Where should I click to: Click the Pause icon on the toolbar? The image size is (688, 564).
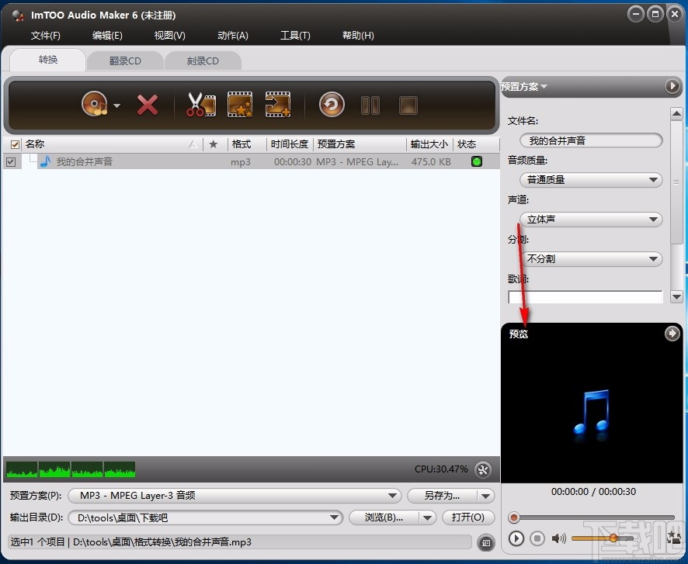pyautogui.click(x=370, y=104)
